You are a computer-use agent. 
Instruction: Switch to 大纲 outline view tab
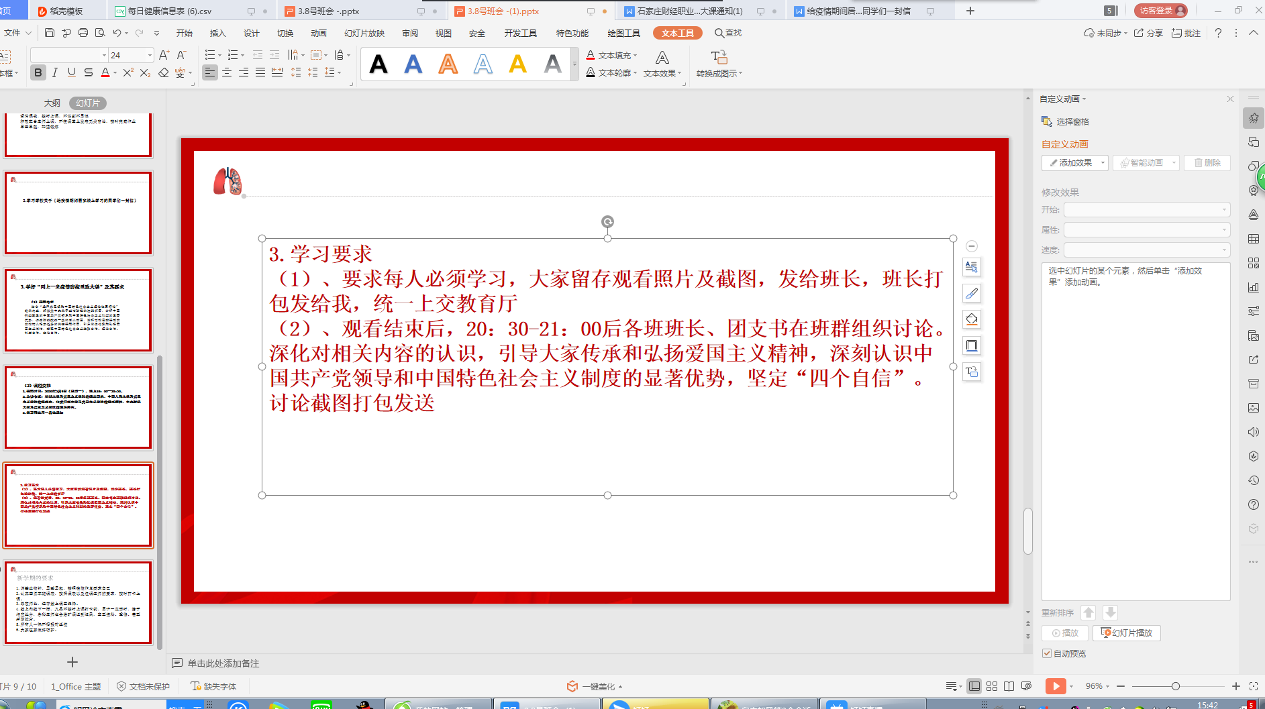[52, 103]
